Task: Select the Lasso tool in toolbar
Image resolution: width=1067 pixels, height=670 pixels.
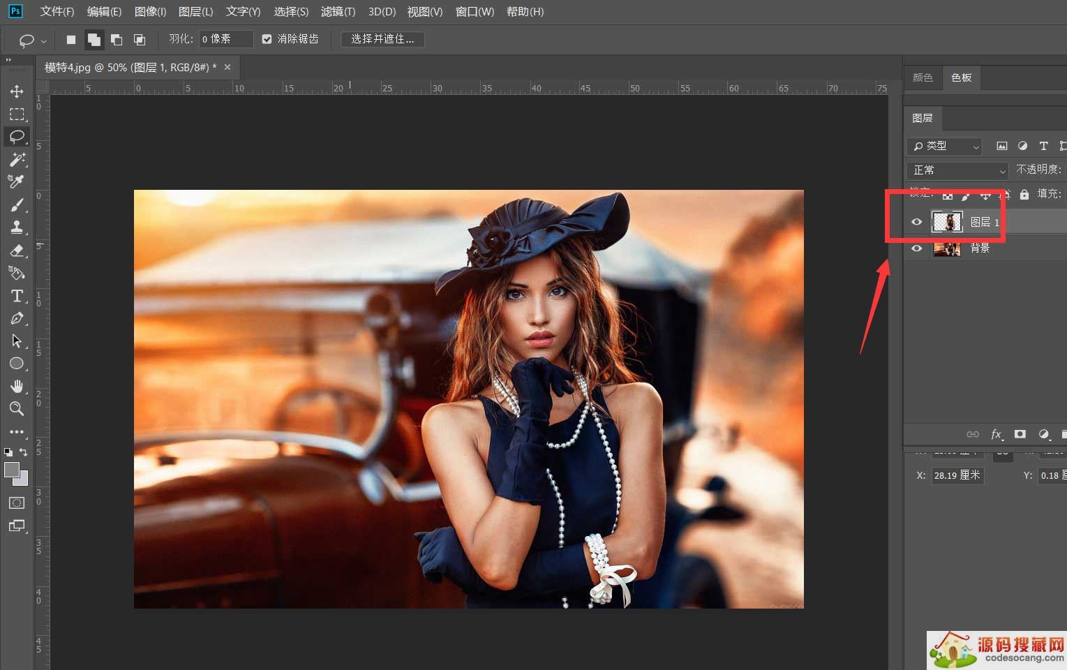Action: [17, 136]
